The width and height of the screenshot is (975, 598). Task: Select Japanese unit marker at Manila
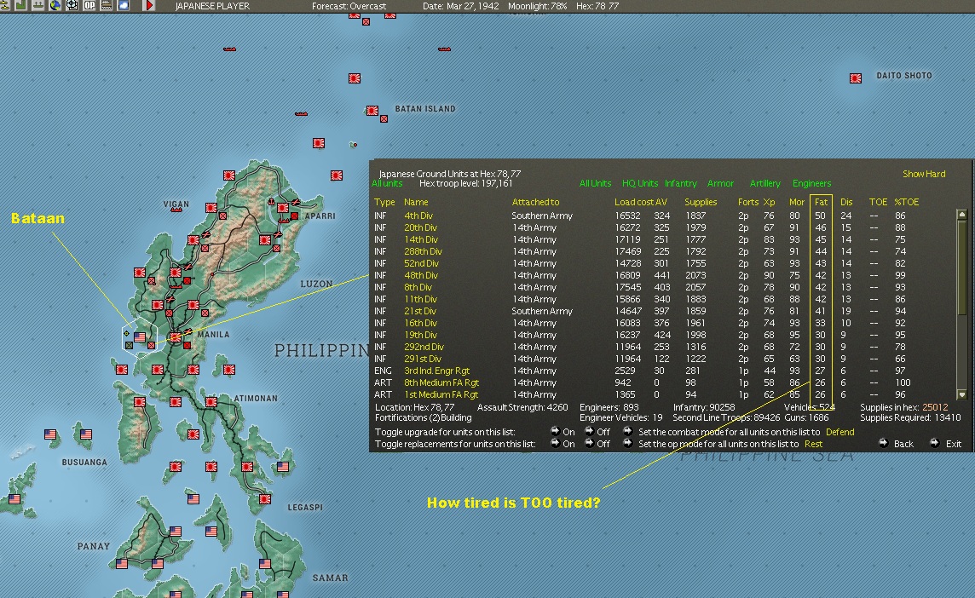[175, 338]
